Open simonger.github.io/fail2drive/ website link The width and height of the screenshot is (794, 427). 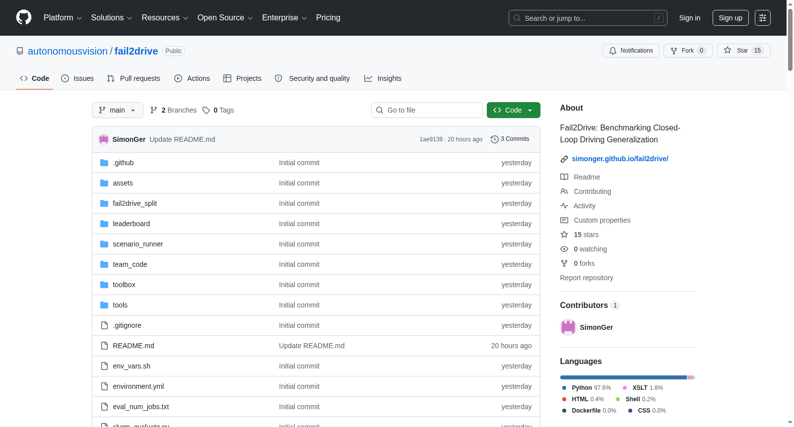(x=620, y=159)
